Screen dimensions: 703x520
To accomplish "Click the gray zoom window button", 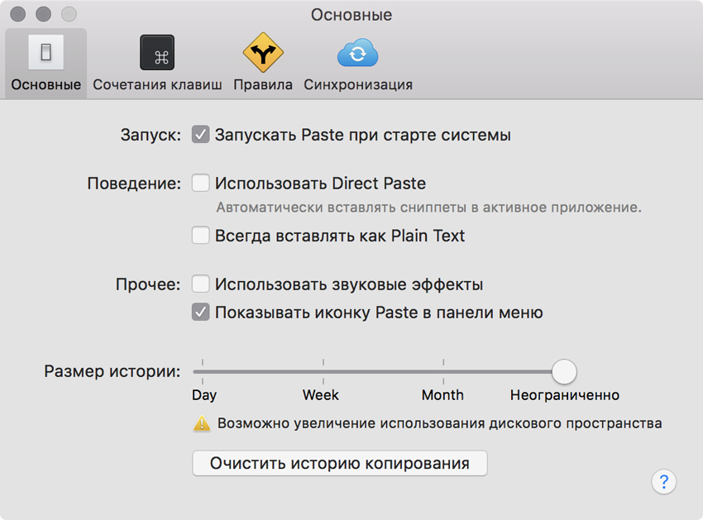I will 69,14.
